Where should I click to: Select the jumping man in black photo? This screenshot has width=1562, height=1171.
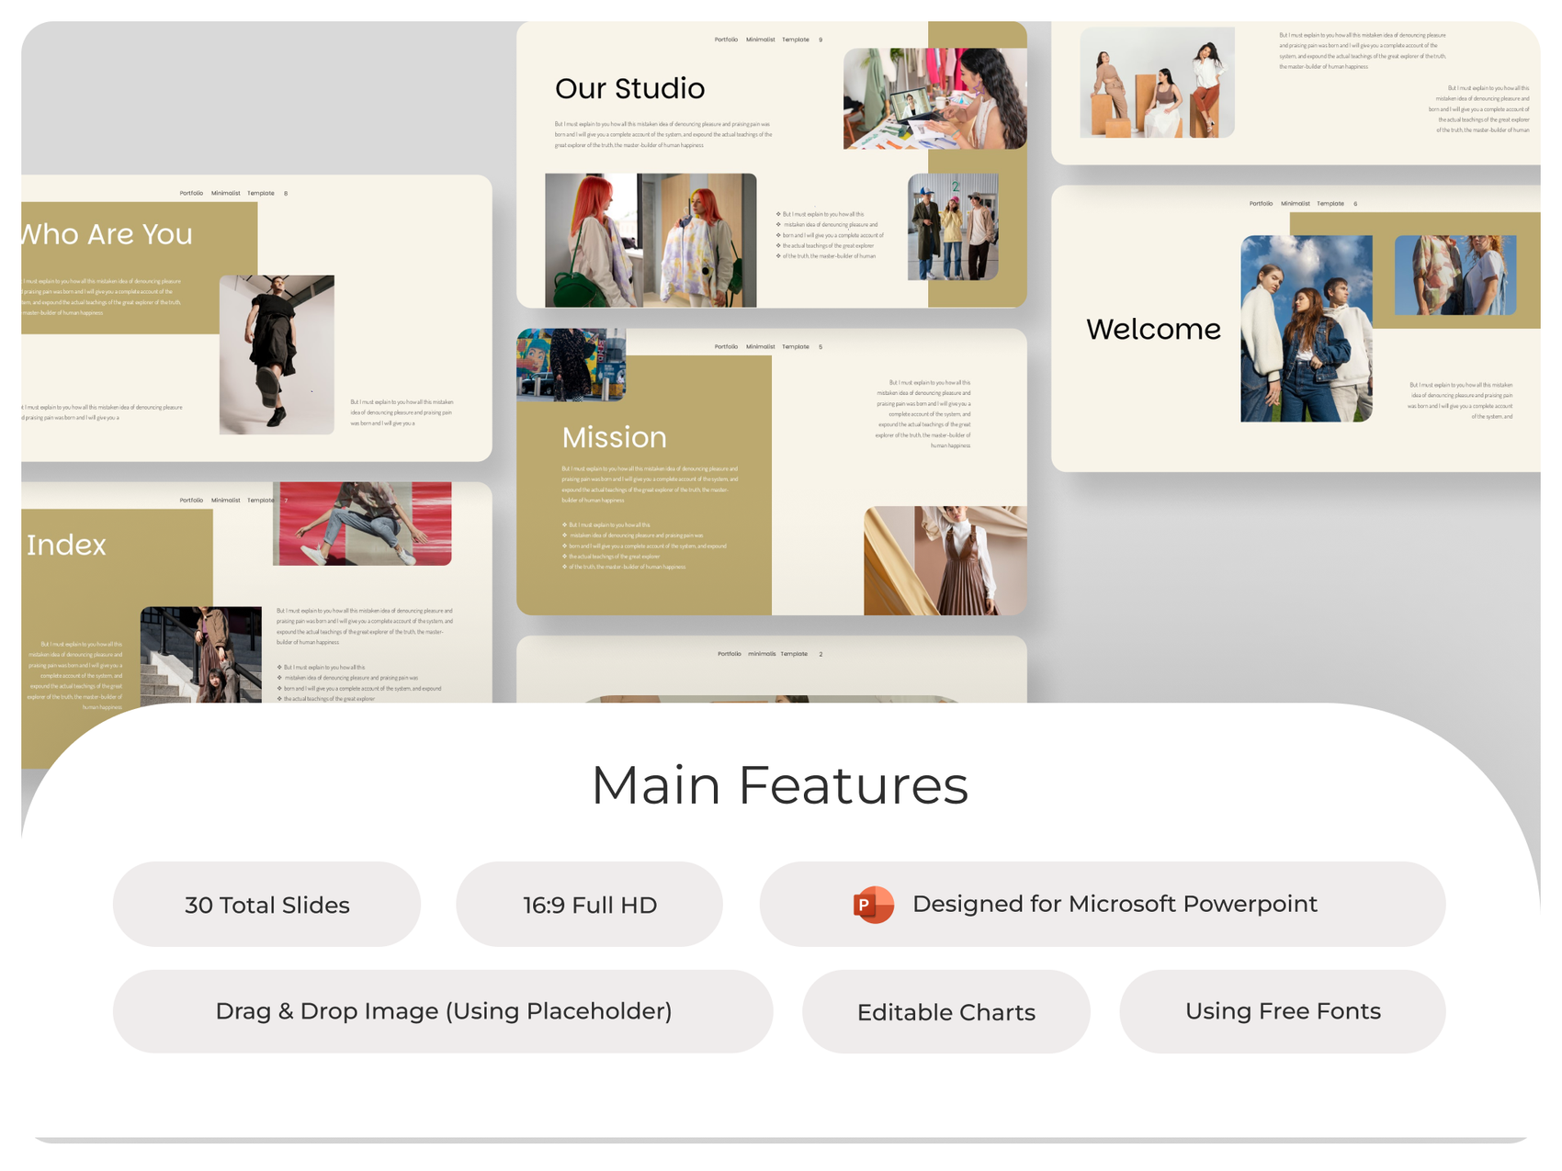click(277, 355)
